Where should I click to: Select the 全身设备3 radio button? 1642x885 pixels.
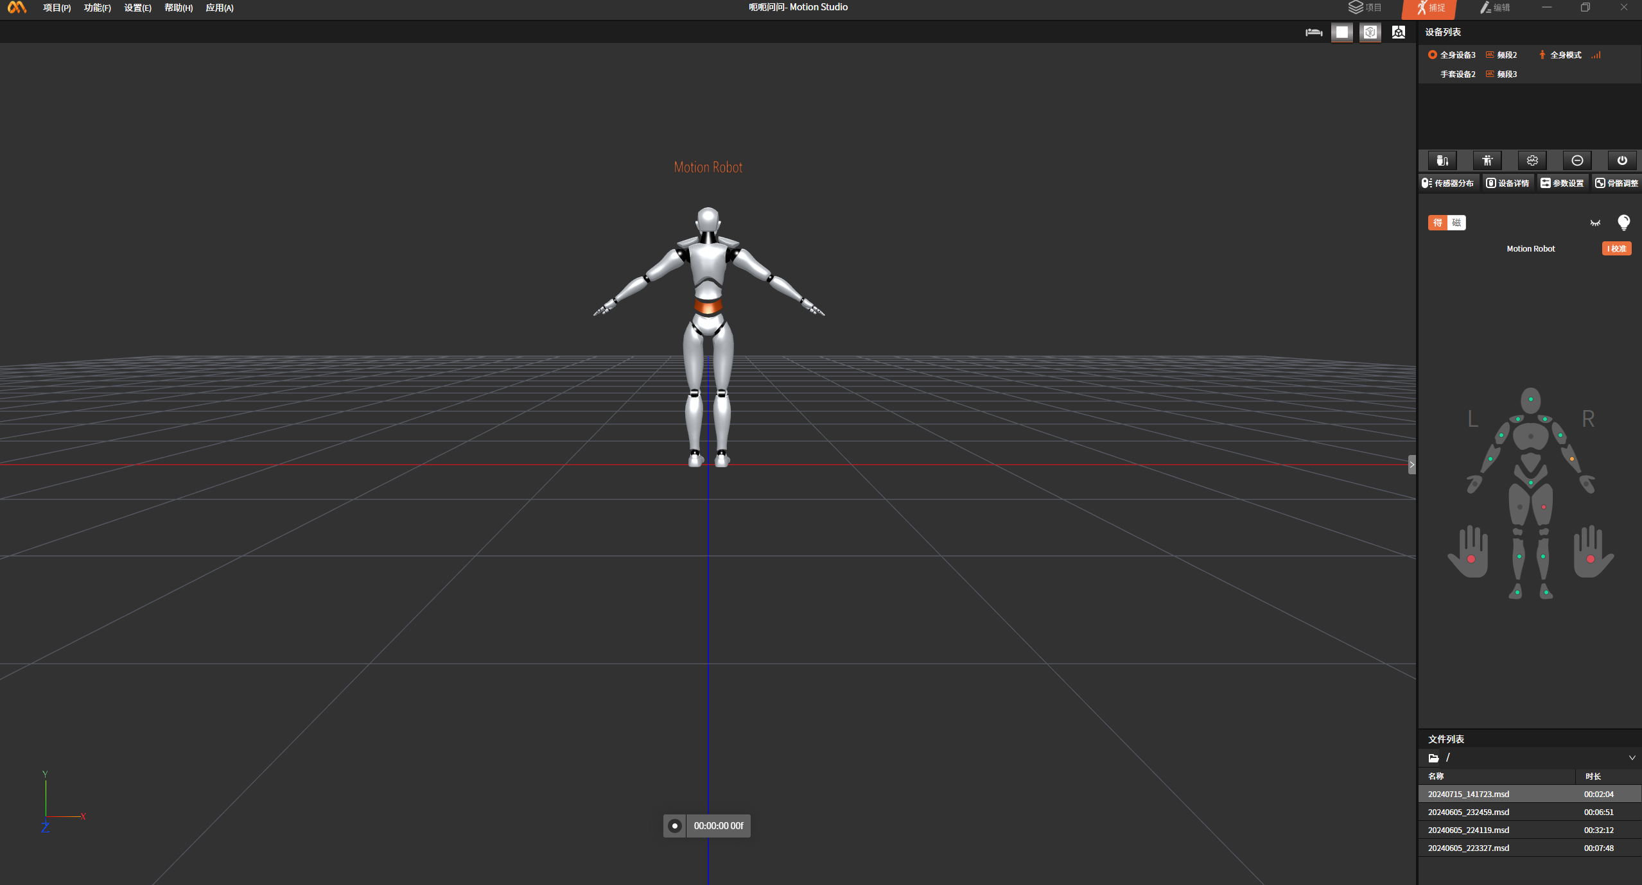1432,55
